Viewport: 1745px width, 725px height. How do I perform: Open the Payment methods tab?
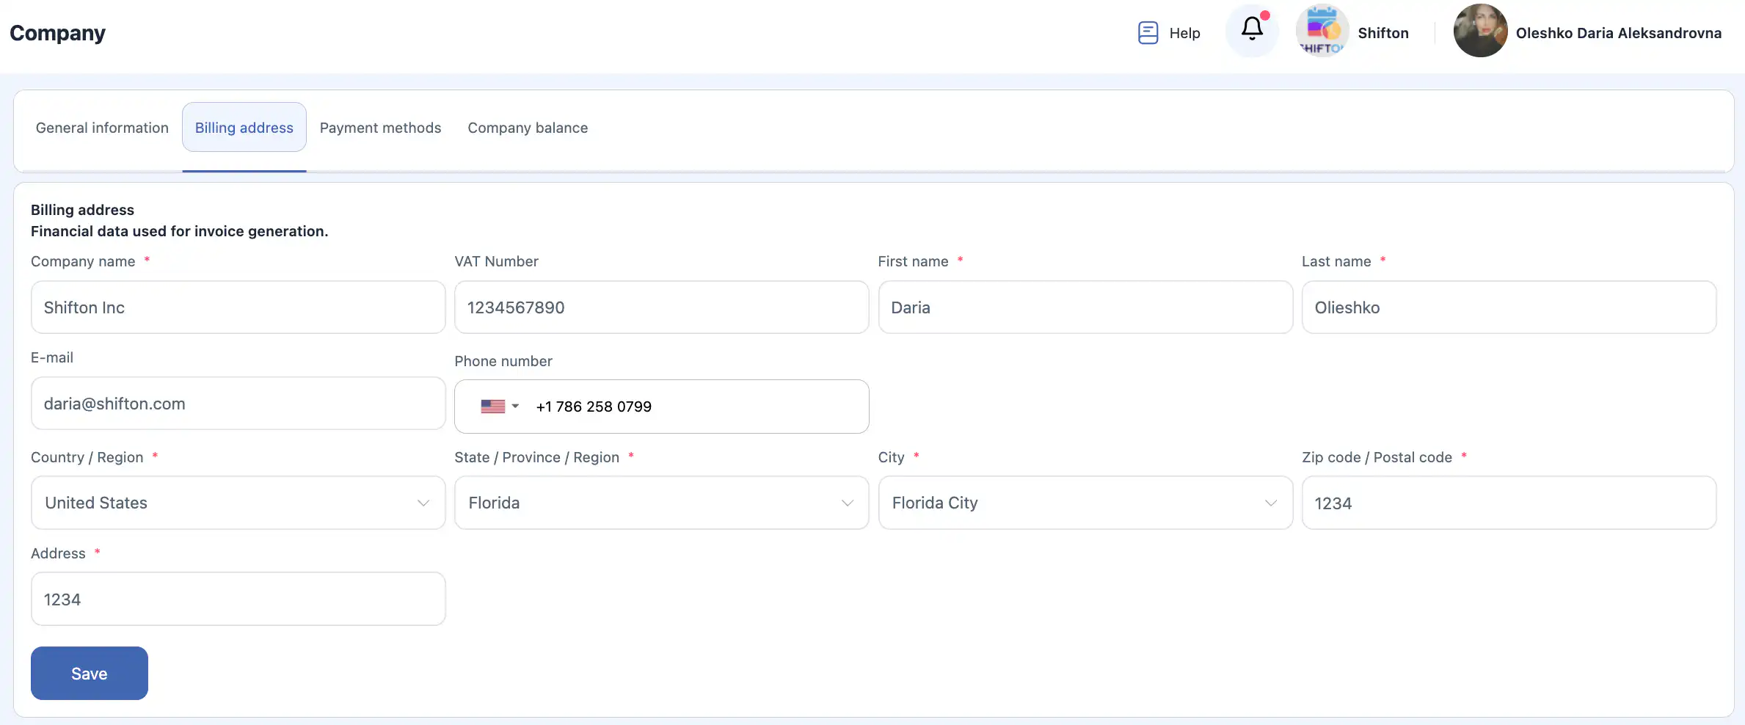tap(380, 128)
